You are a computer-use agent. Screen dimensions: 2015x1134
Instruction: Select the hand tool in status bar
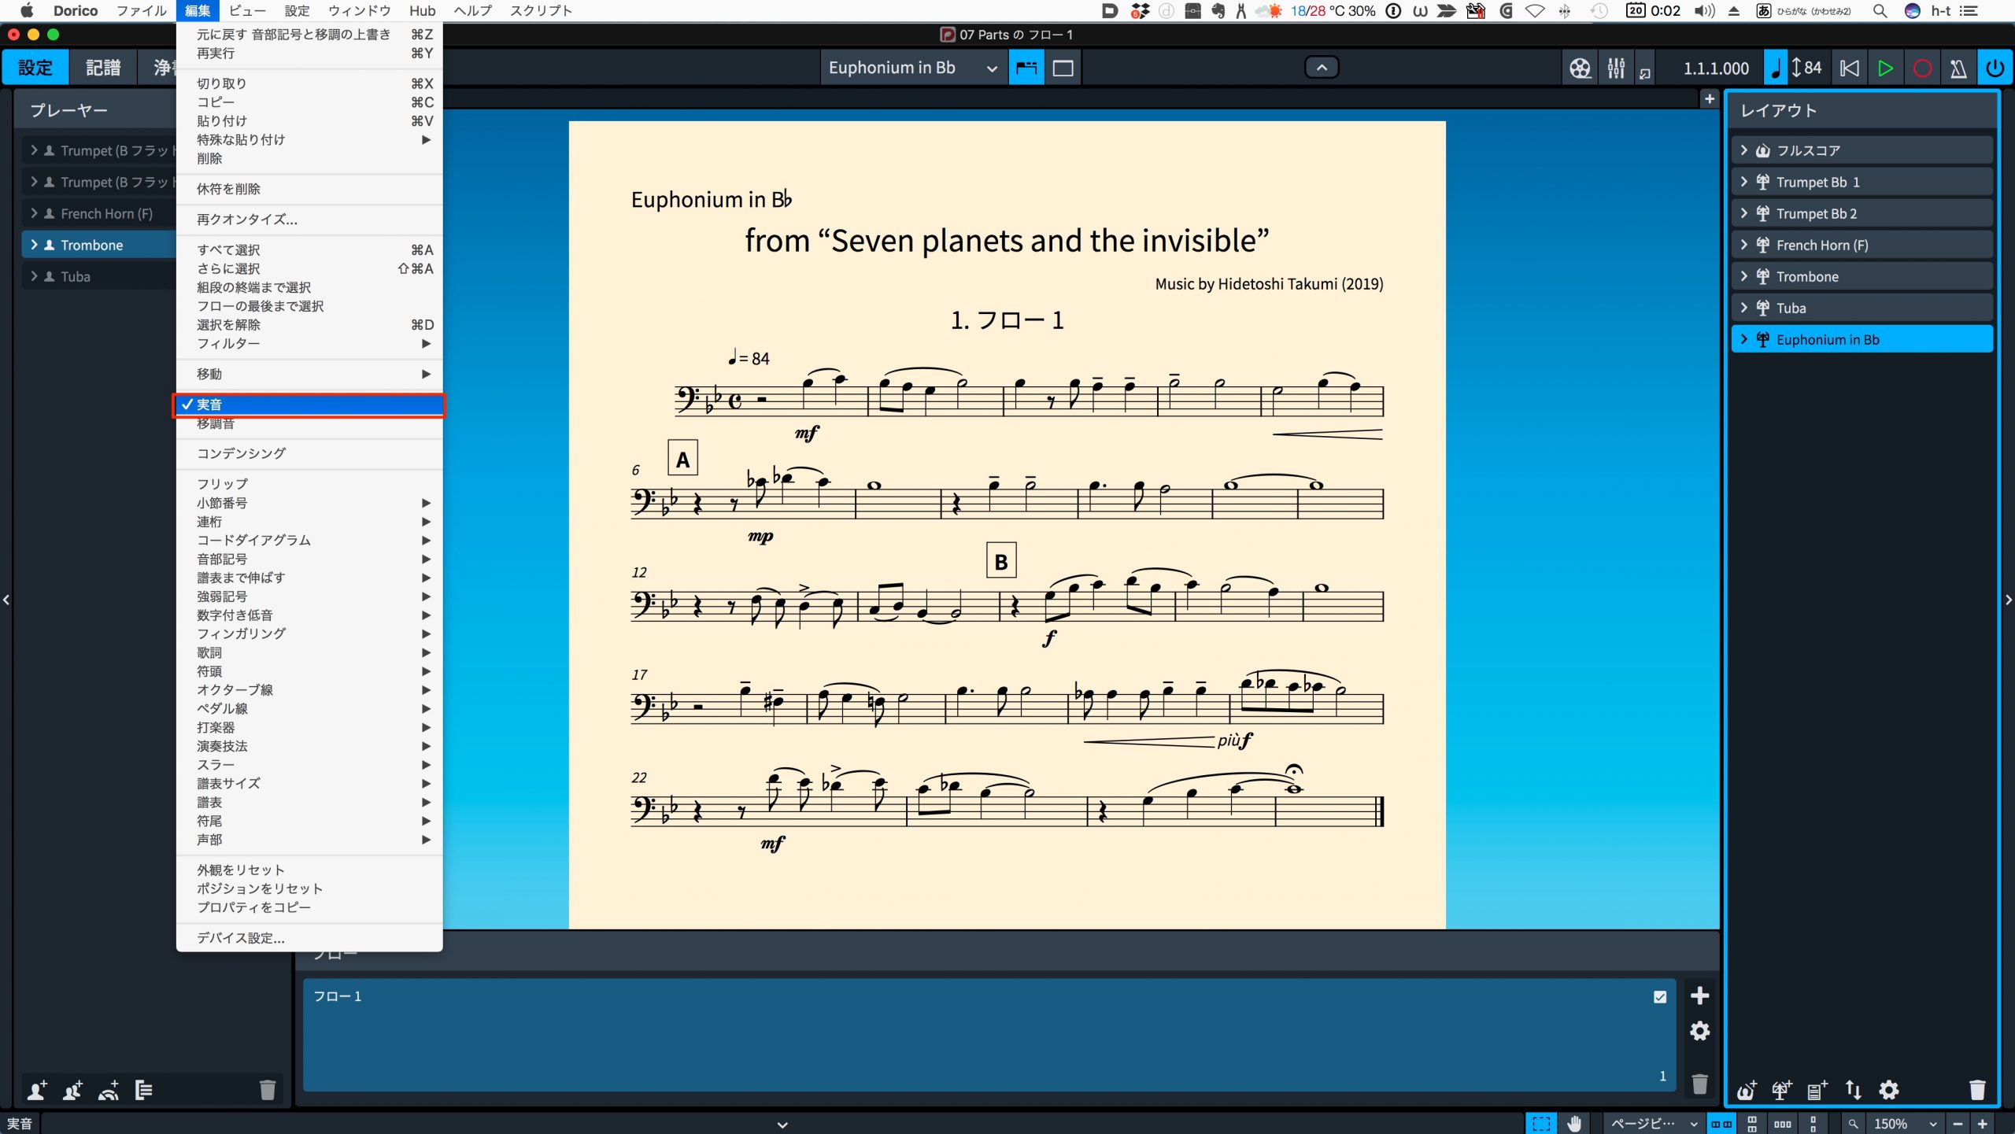click(1574, 1124)
